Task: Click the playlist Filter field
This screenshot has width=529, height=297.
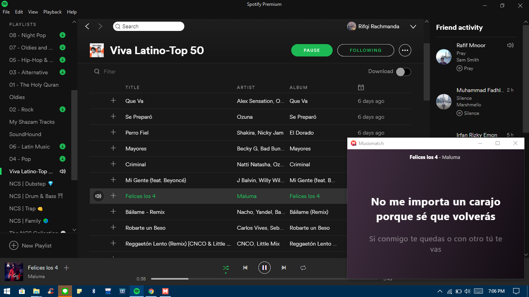Action: pyautogui.click(x=110, y=72)
